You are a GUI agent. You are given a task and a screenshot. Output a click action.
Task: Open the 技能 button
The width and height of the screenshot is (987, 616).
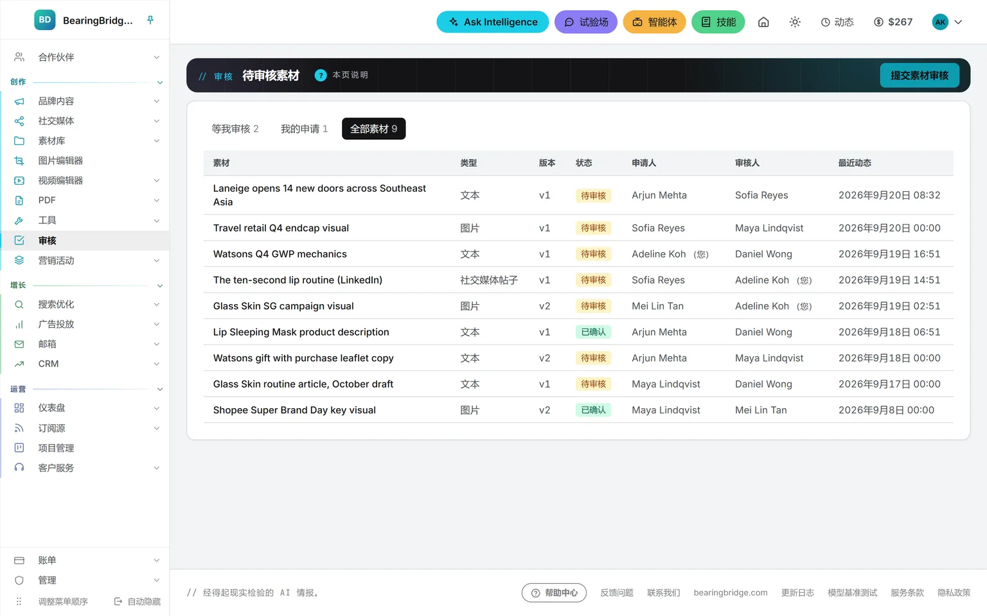click(718, 22)
